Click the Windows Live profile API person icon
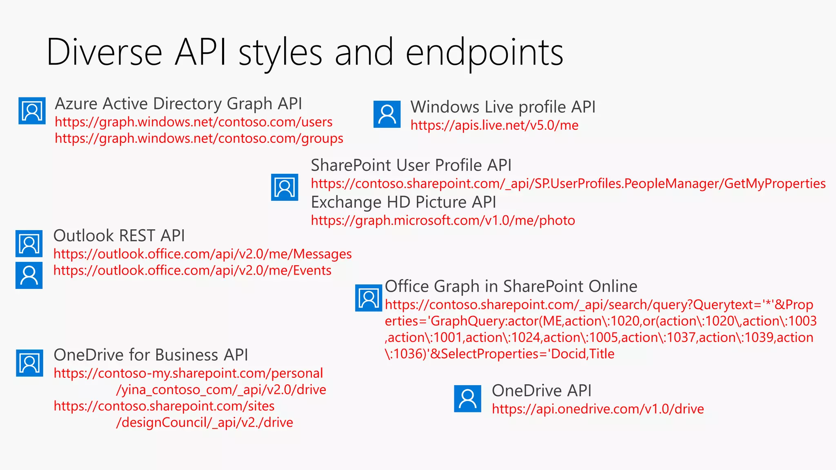The image size is (836, 470). (387, 114)
